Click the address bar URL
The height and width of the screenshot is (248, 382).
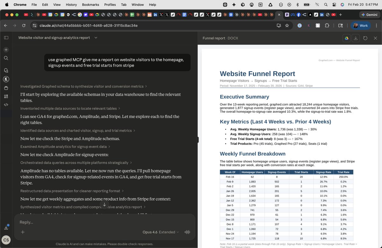click(88, 25)
